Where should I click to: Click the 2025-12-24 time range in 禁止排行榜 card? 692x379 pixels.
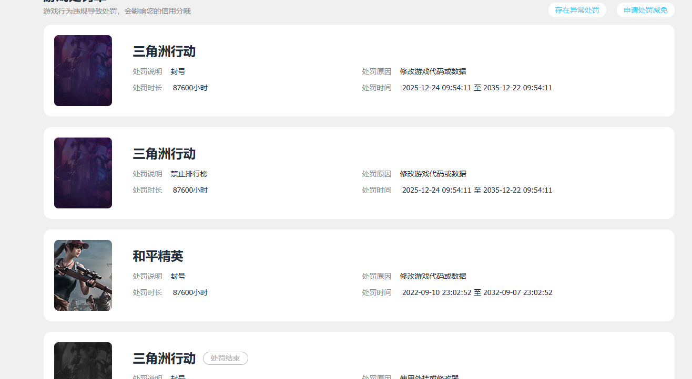point(477,190)
